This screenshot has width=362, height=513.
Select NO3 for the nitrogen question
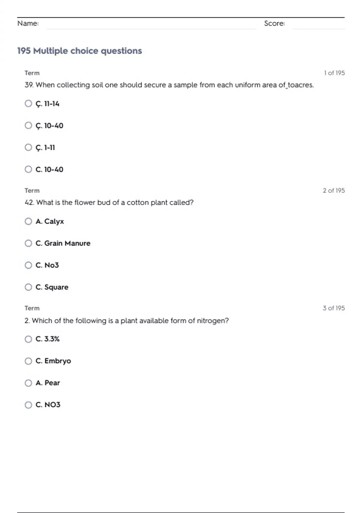28,405
